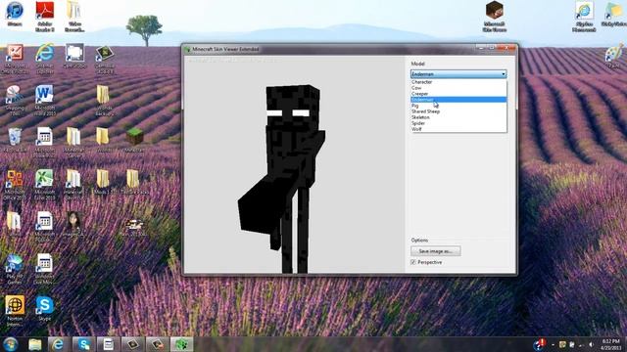The image size is (627, 352).
Task: Switch to Skype in the taskbar
Action: (x=83, y=344)
